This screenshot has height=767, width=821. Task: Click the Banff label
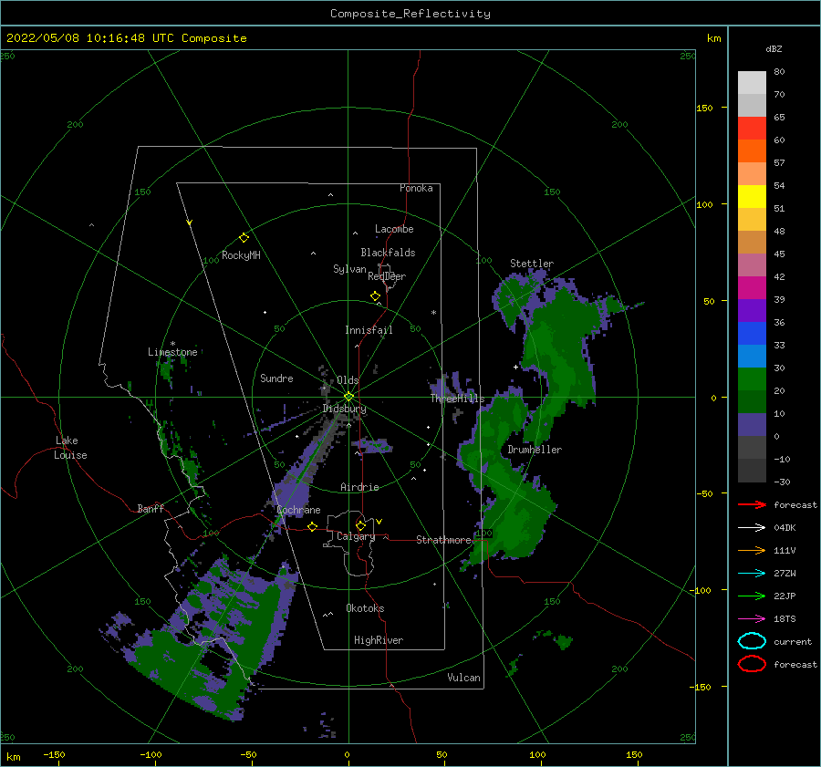pos(151,508)
